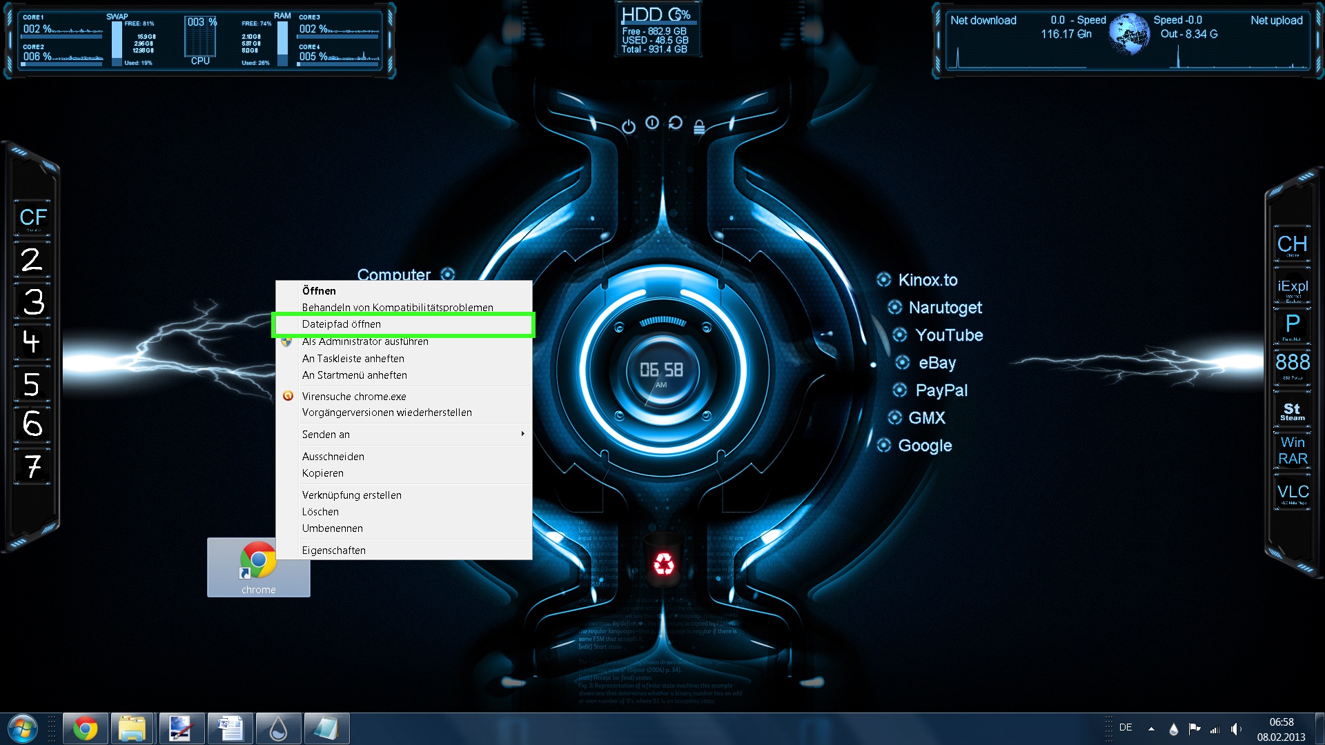The image size is (1325, 745).
Task: Launch VLC from the right dock
Action: (1292, 493)
